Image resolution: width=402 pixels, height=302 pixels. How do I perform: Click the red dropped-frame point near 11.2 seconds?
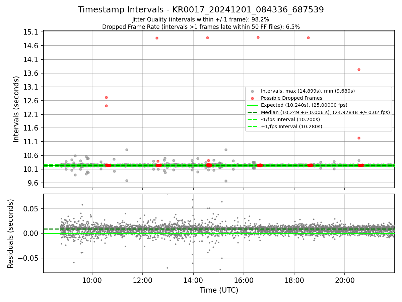click(x=359, y=138)
